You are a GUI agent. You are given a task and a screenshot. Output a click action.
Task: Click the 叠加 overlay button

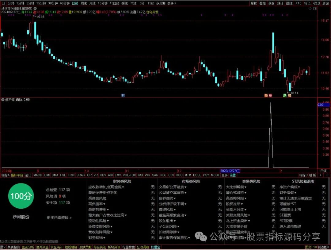(x=262, y=3)
